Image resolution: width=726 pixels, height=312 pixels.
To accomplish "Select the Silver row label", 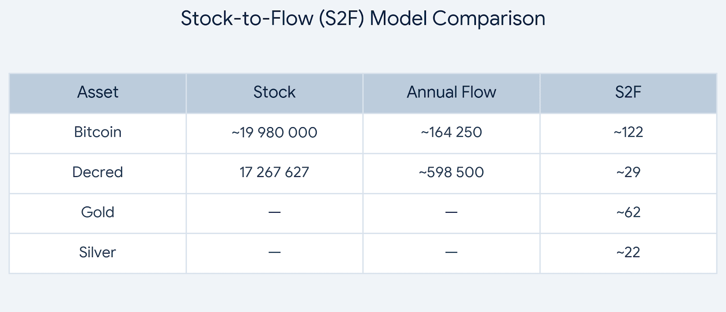I will 98,252.
